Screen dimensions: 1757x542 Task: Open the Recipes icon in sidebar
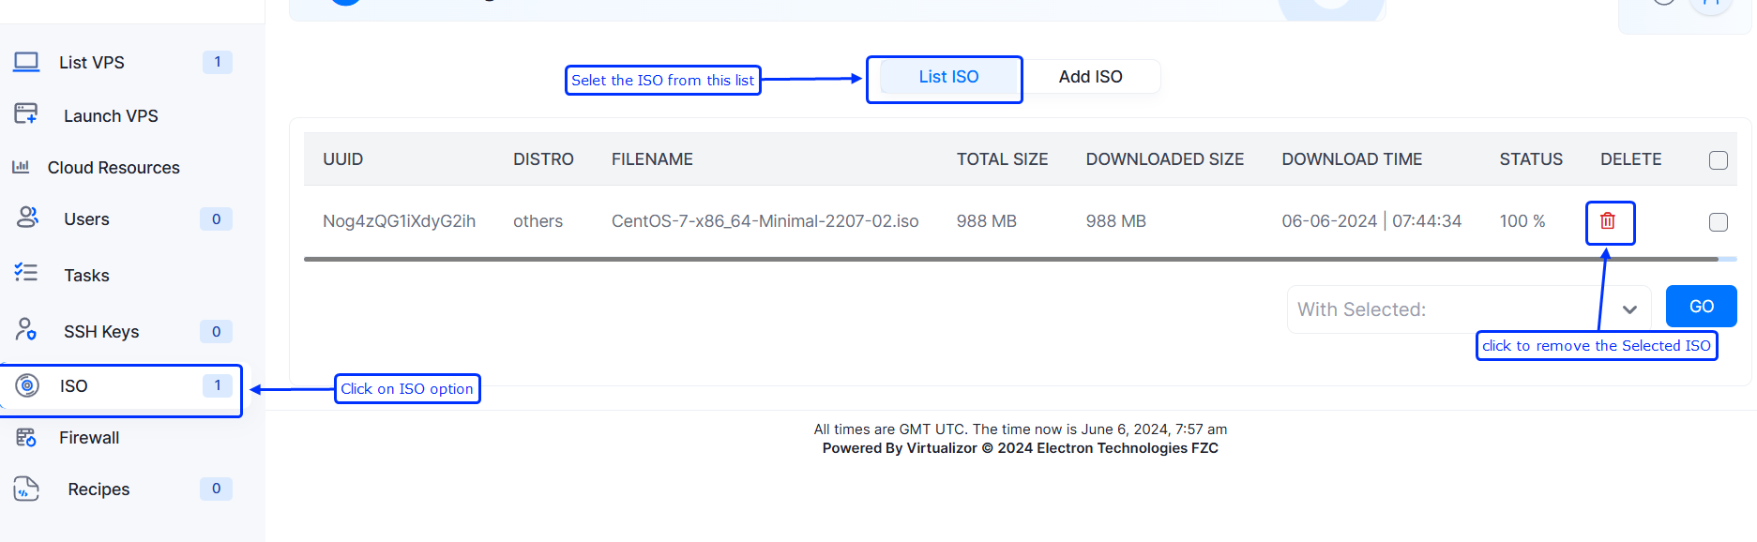pyautogui.click(x=26, y=489)
